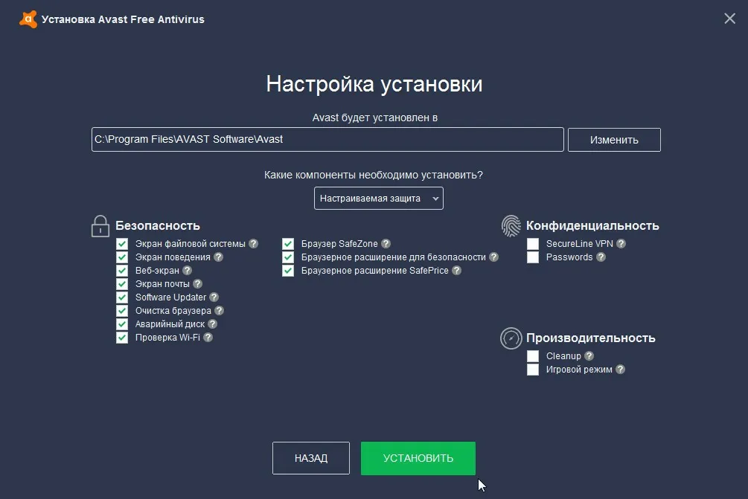Click help icon next to Проверка Wi-Fi
This screenshot has width=748, height=499.
(208, 338)
